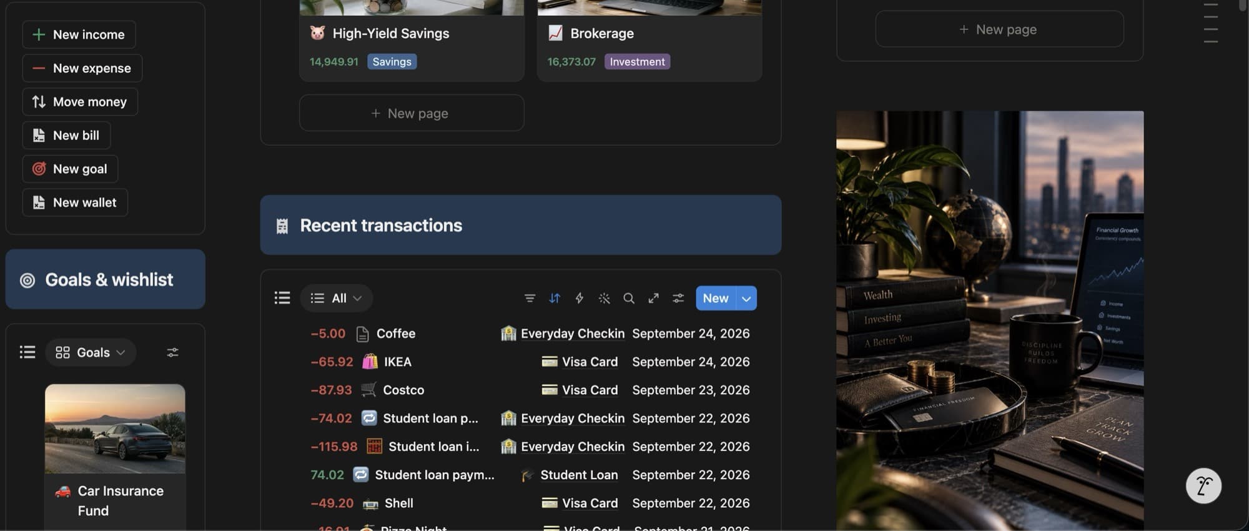Open the Goals view dropdown
This screenshot has height=531, width=1249.
click(91, 352)
